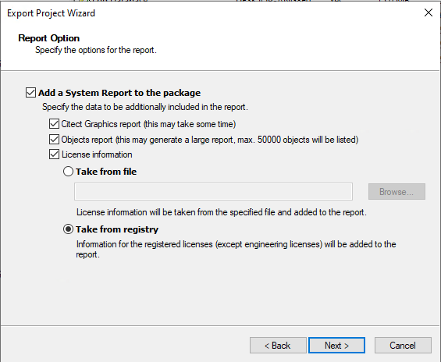Click the license file path text field
This screenshot has height=362, width=441.
(213, 192)
